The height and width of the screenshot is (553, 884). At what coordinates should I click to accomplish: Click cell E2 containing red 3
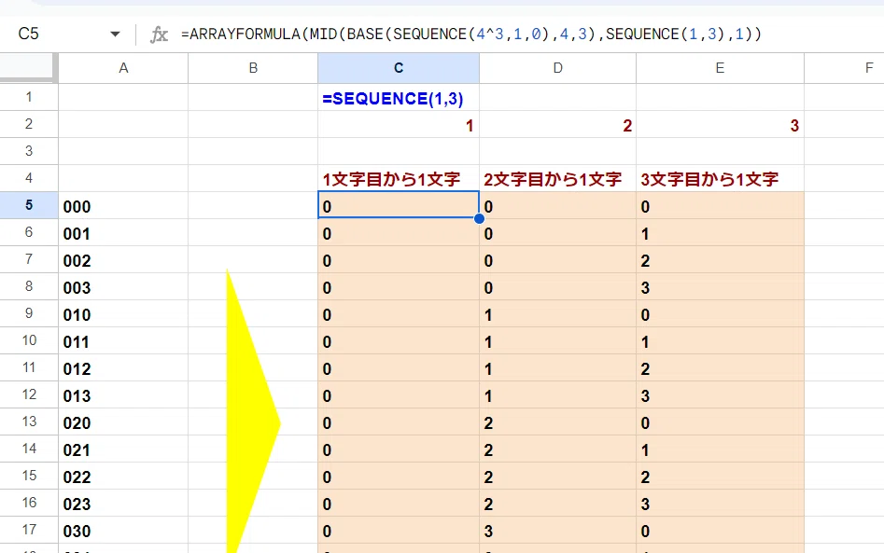coord(720,124)
